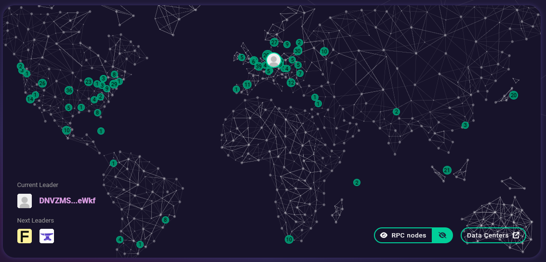This screenshot has height=262, width=546.
Task: Select the 12-node cluster marker
Action: 291,83
